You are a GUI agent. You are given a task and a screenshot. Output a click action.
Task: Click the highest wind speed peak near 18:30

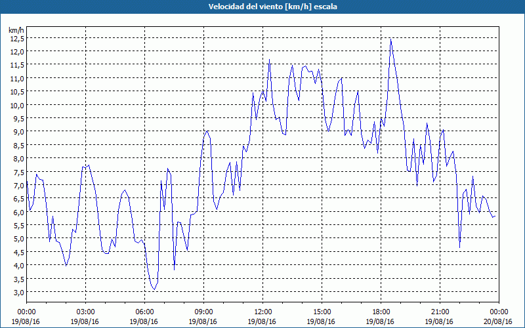tap(390, 39)
